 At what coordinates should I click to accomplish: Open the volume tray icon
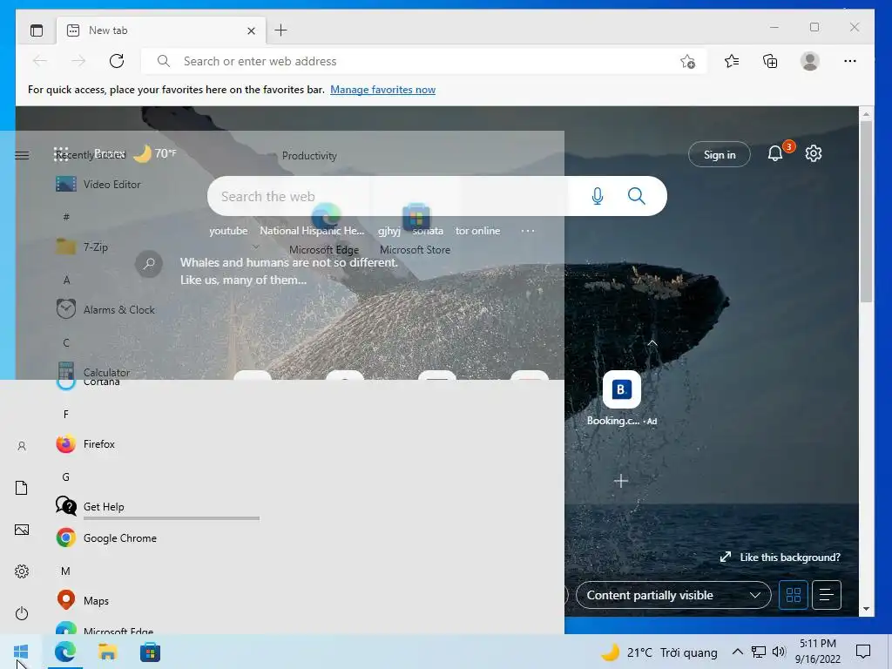pyautogui.click(x=779, y=652)
